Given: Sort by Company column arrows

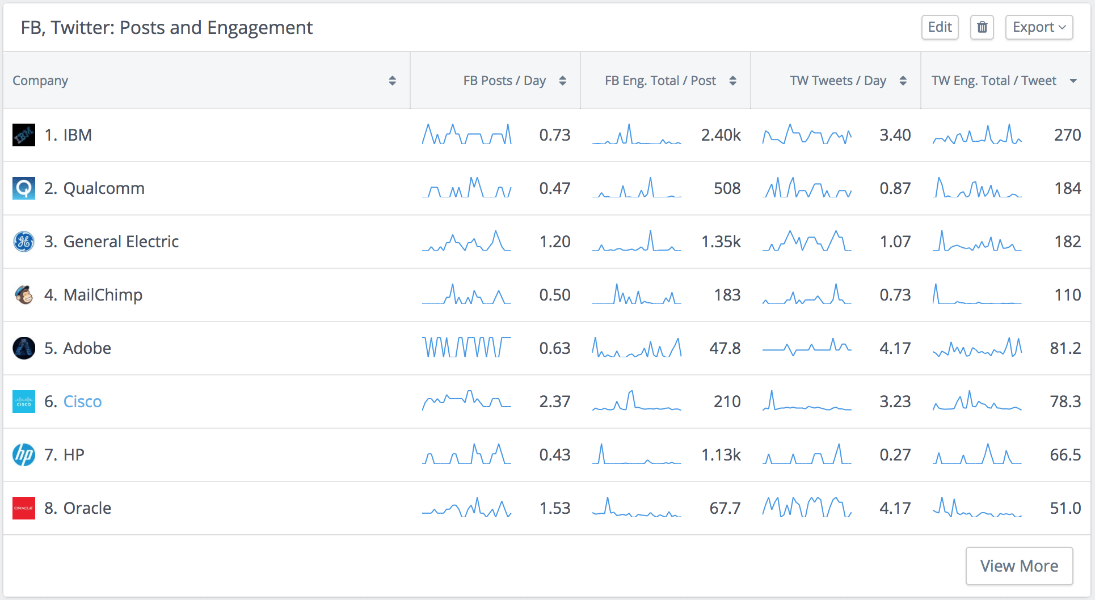Looking at the screenshot, I should pyautogui.click(x=392, y=81).
